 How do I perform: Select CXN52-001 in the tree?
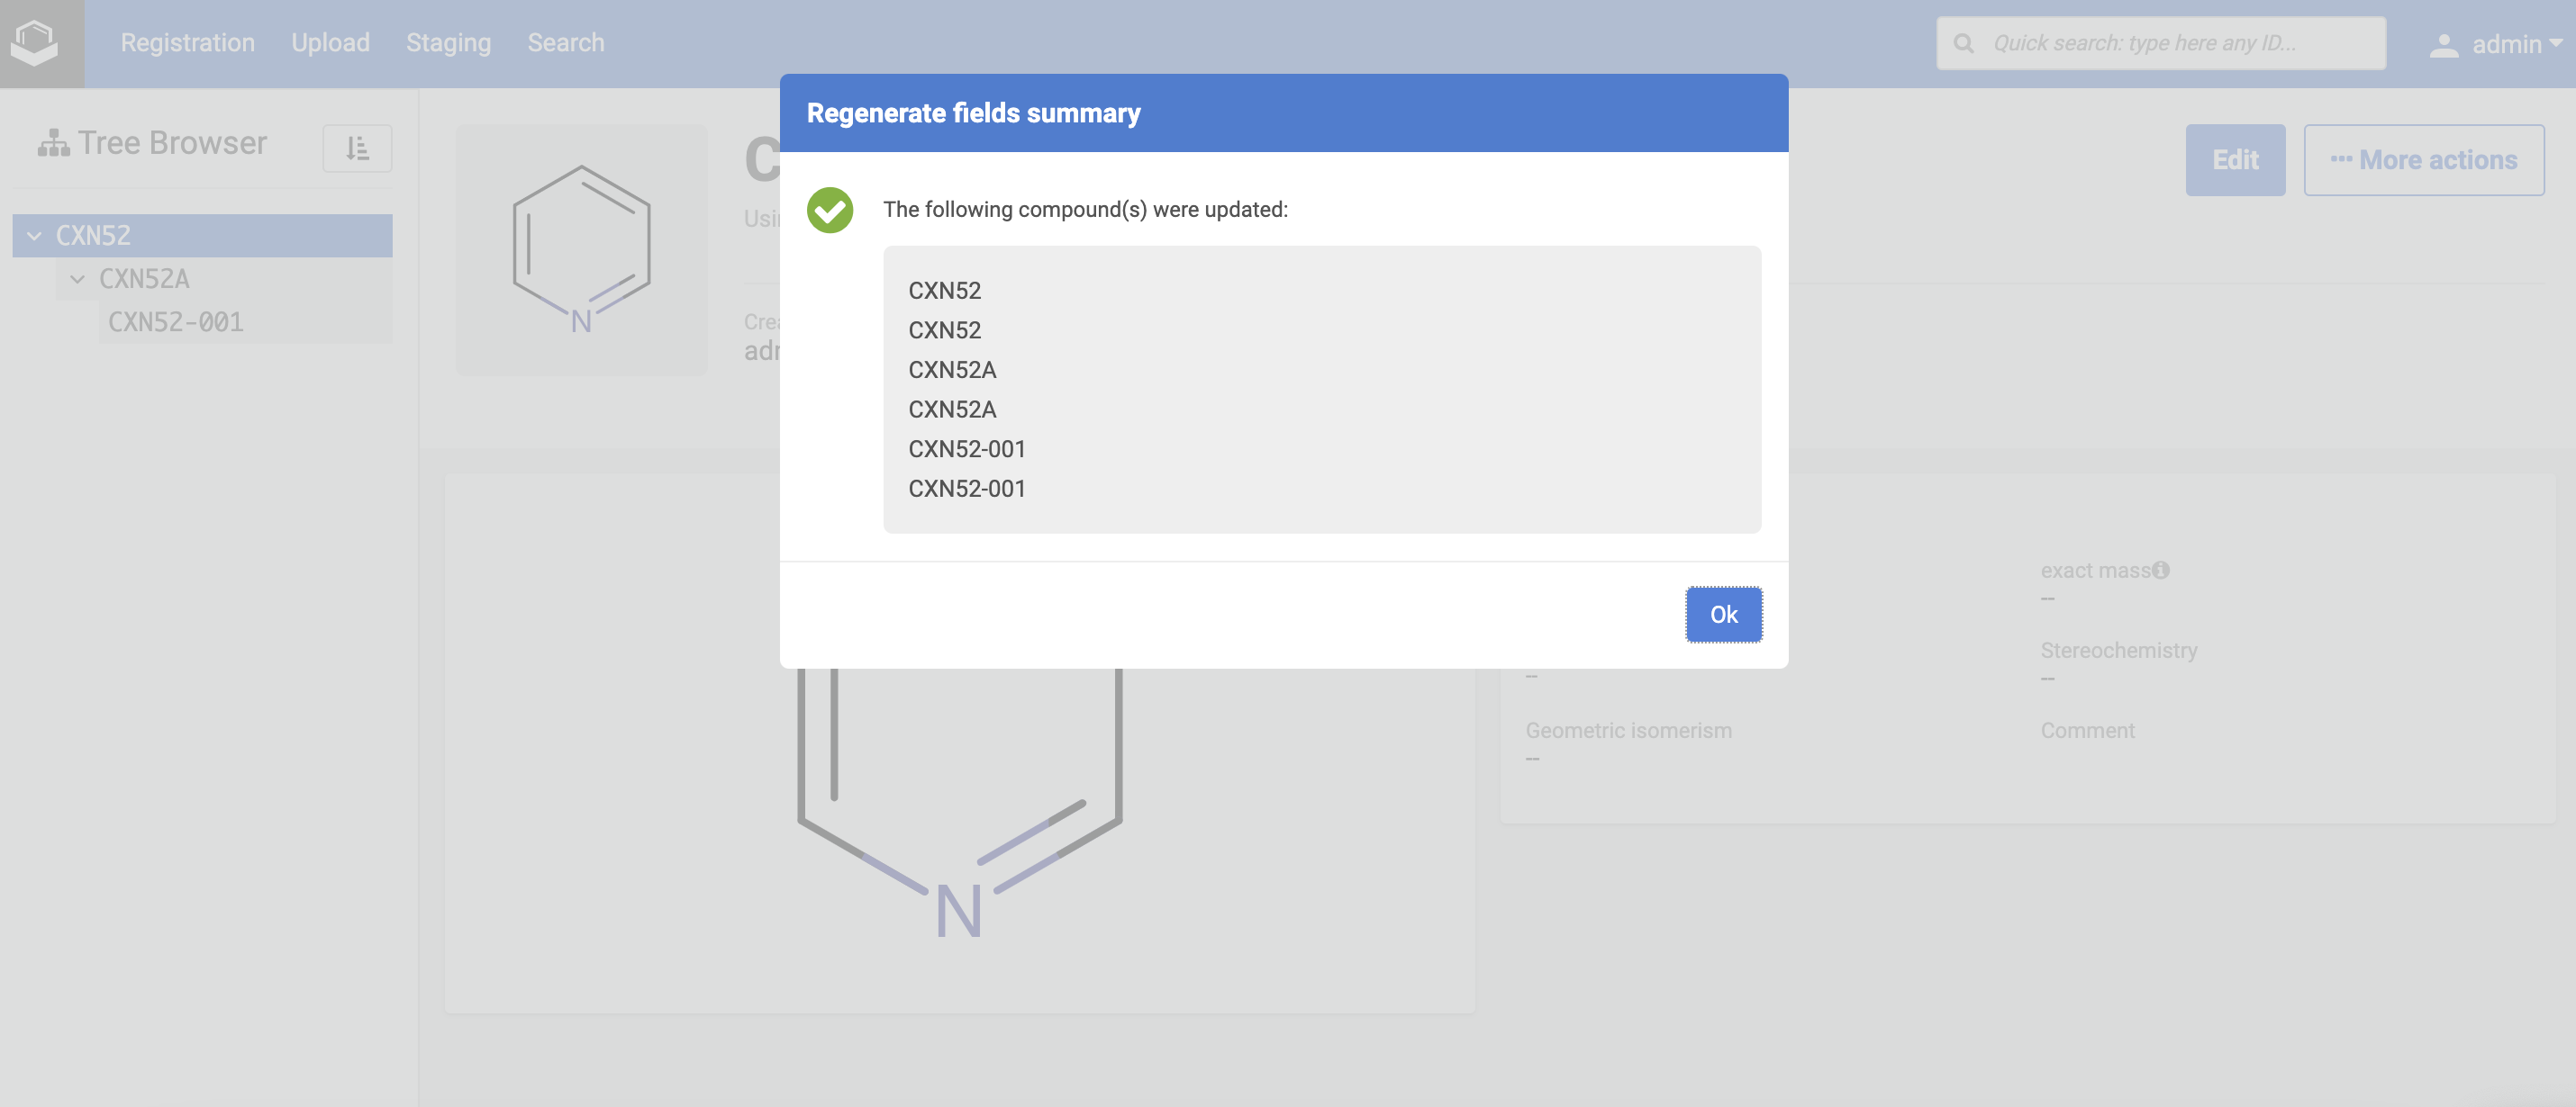(176, 321)
